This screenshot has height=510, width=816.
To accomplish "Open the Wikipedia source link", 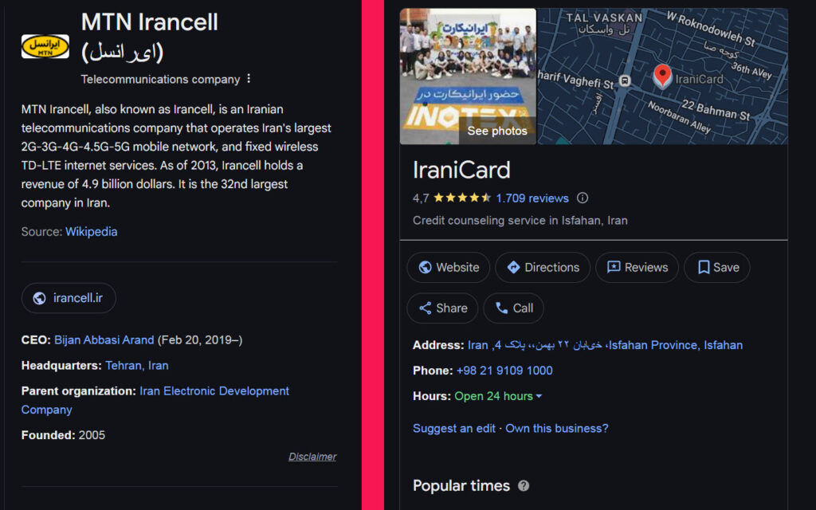I will click(91, 232).
